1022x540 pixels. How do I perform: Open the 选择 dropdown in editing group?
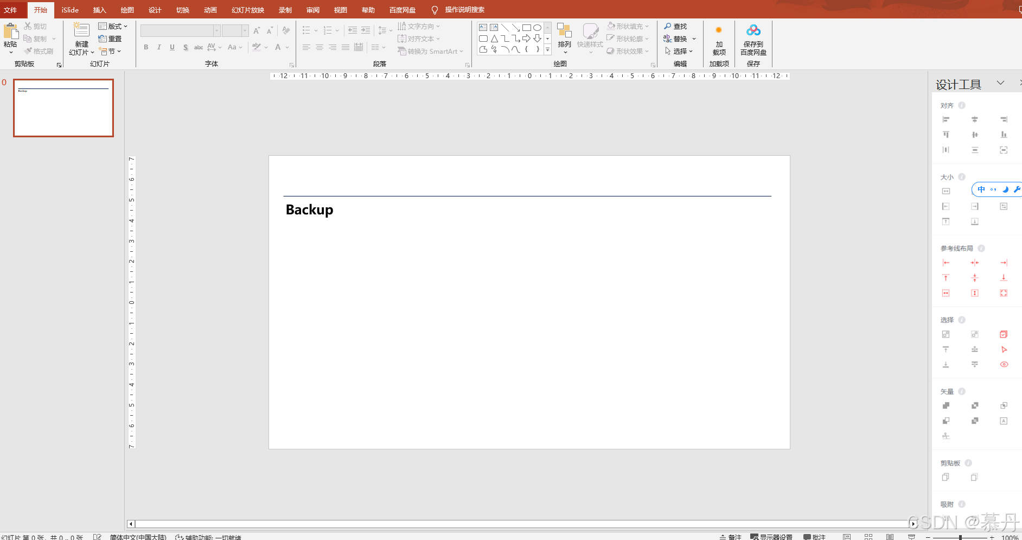click(679, 51)
